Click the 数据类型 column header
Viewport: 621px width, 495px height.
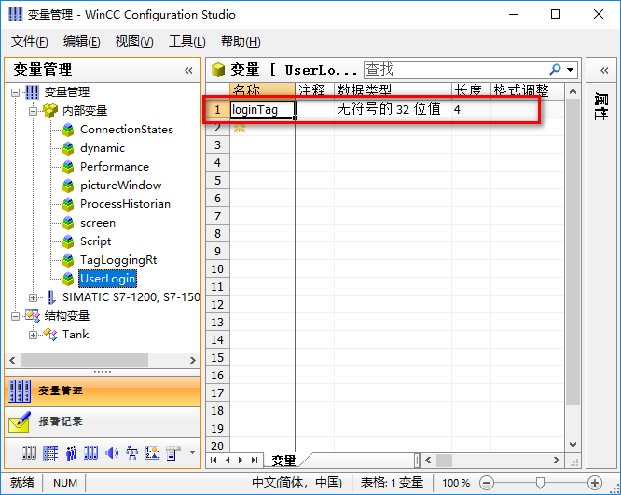[393, 90]
